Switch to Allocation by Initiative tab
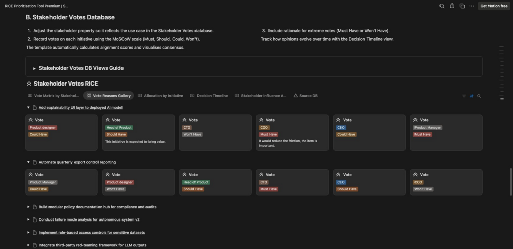513x249 pixels. coord(160,96)
